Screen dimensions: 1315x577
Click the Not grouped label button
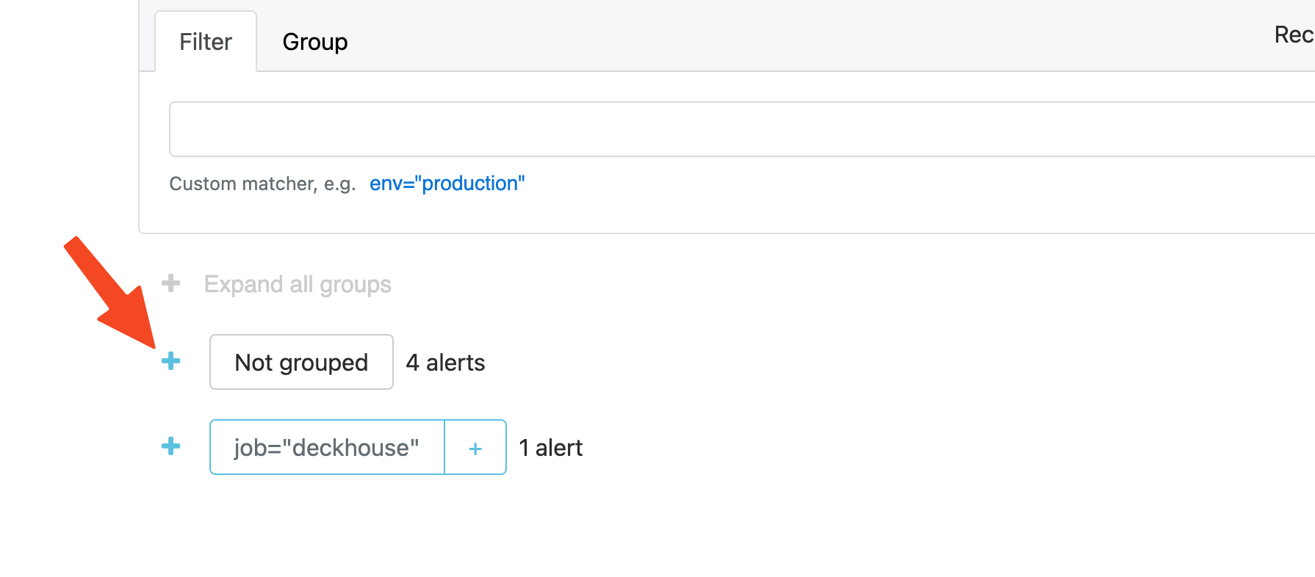click(x=301, y=362)
